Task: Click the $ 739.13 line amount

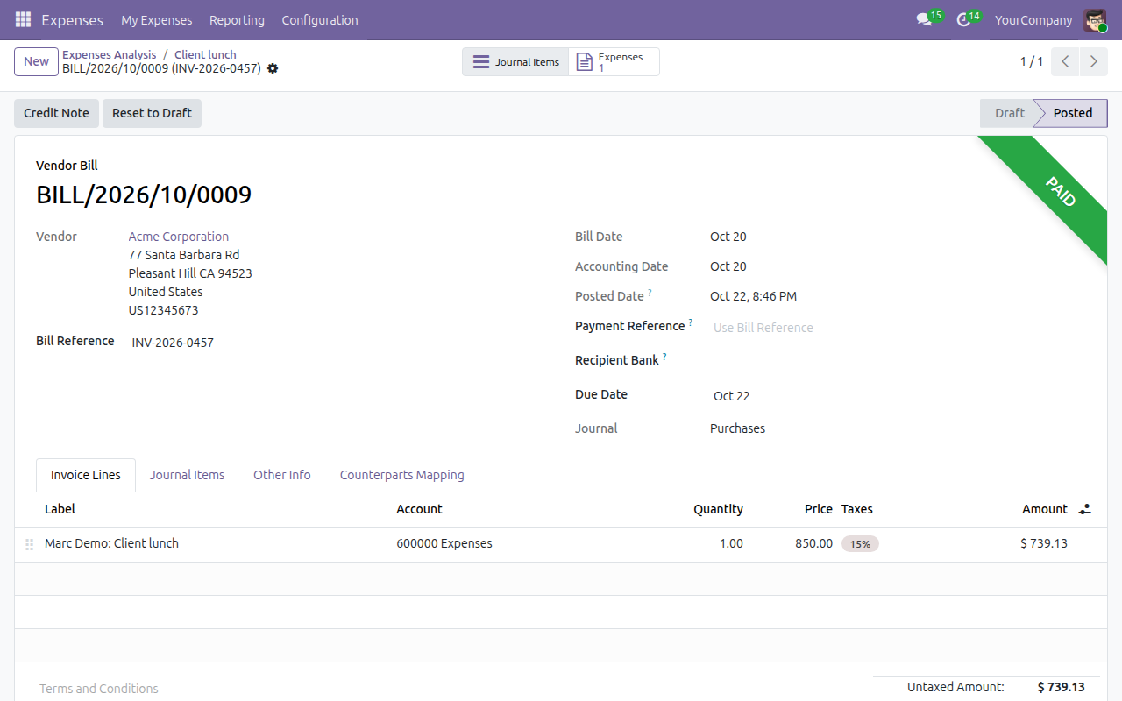Action: [x=1044, y=543]
